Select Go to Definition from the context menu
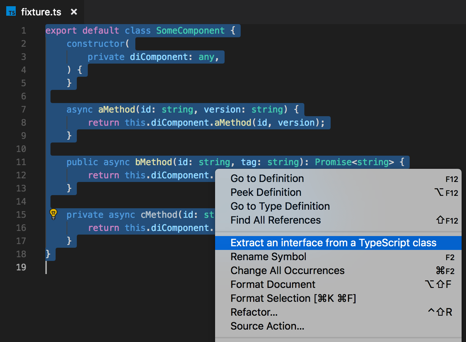 267,179
